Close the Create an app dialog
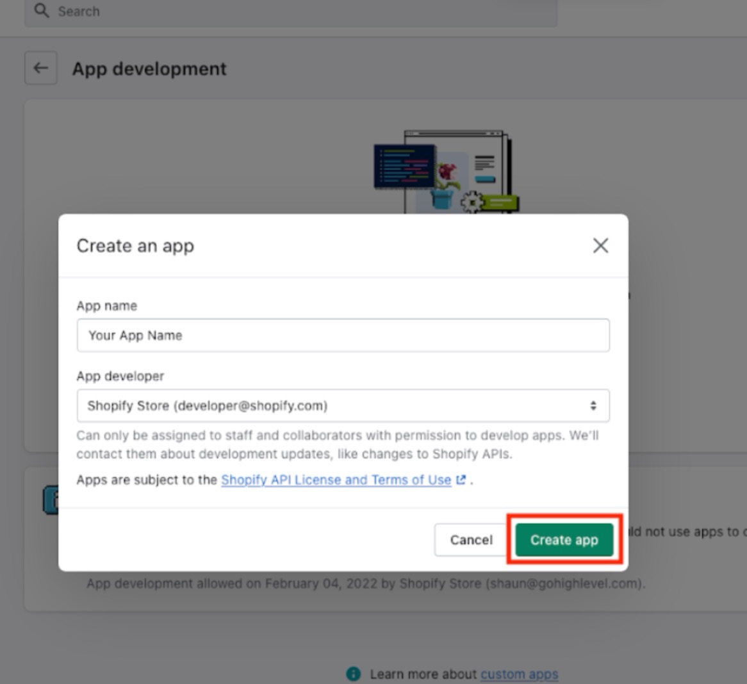 (x=600, y=245)
